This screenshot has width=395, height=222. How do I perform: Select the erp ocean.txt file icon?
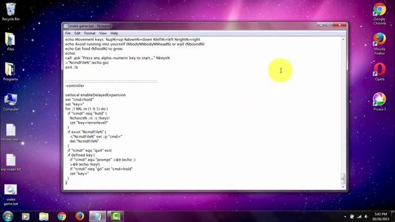tap(10, 162)
